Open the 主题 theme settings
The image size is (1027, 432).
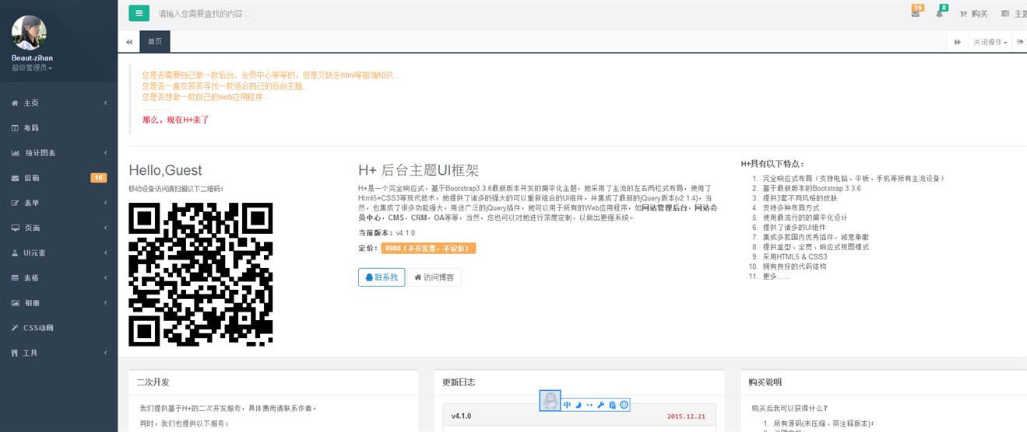coord(1014,14)
